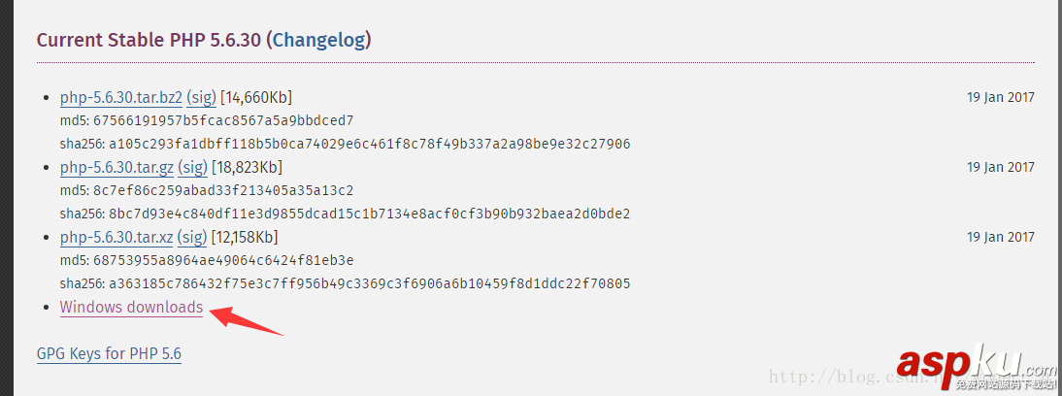Click the sha256 hash of the tar.bz2 file
1062x396 pixels.
(x=369, y=144)
